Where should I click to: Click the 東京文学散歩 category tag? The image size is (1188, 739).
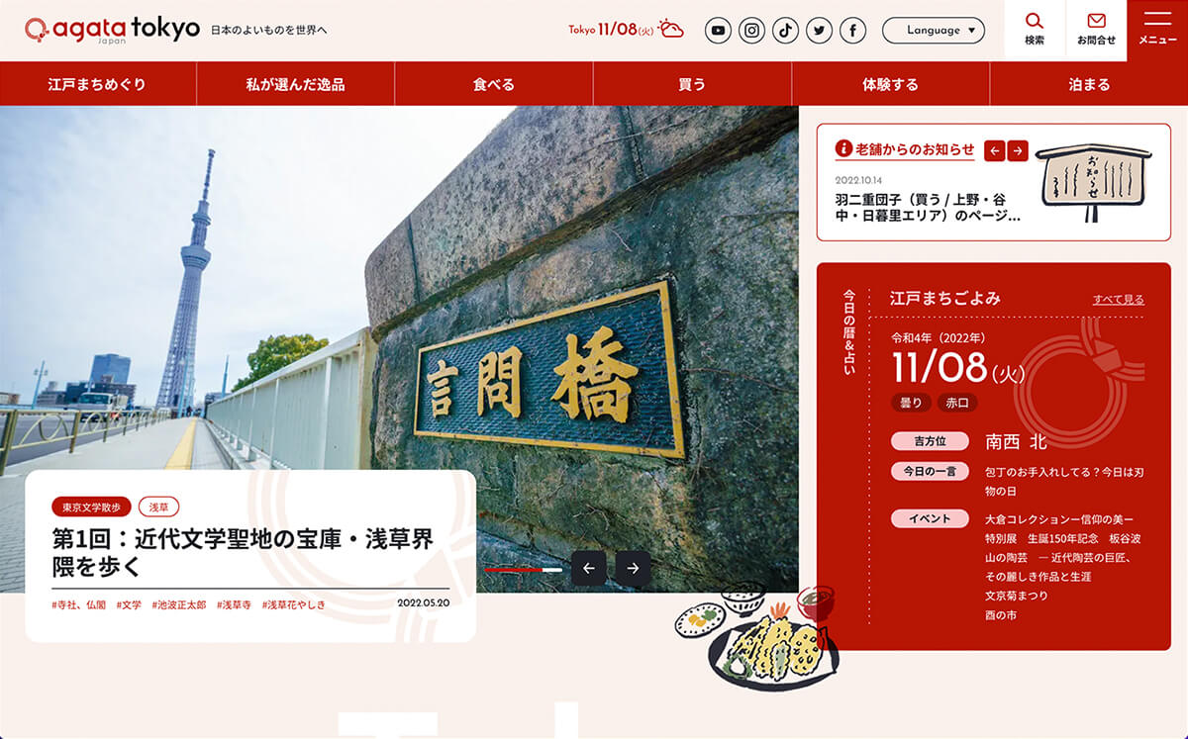click(x=91, y=507)
